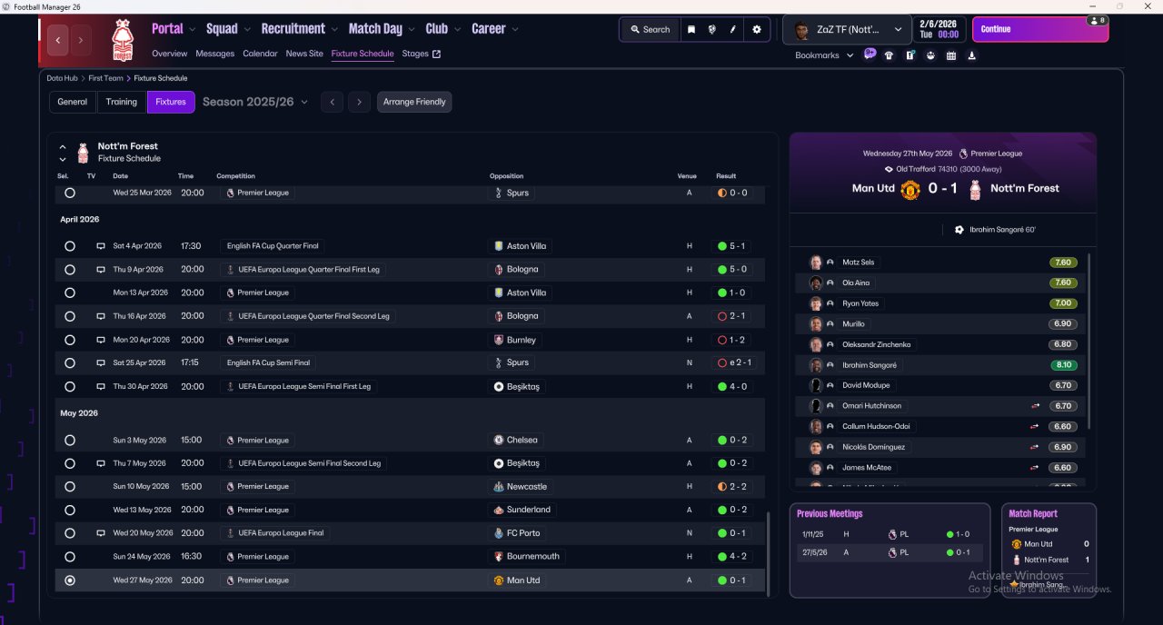Click the Man Utd crest in match summary
Viewport: 1163px width, 625px height.
(910, 189)
